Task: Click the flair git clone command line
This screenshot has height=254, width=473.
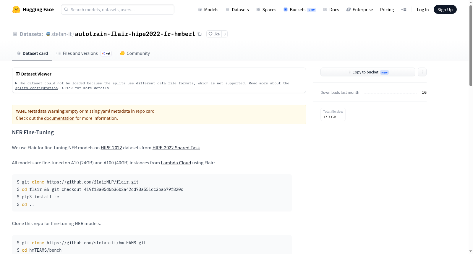Action: (78, 182)
